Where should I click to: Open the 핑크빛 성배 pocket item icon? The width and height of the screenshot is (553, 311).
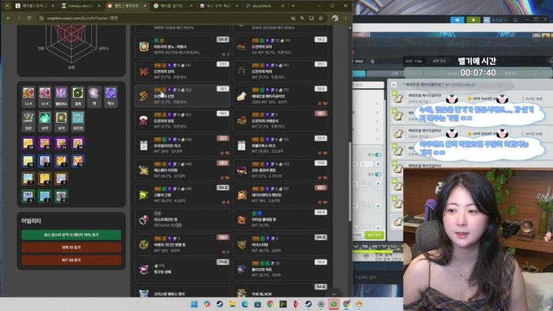143,270
